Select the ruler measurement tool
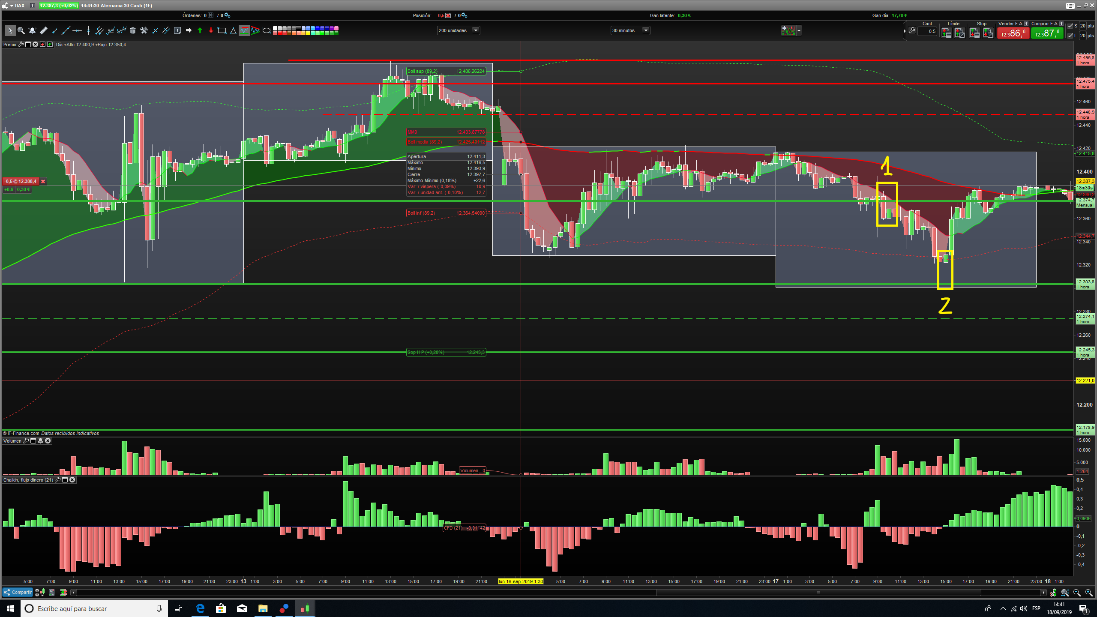Image resolution: width=1097 pixels, height=617 pixels. click(43, 30)
